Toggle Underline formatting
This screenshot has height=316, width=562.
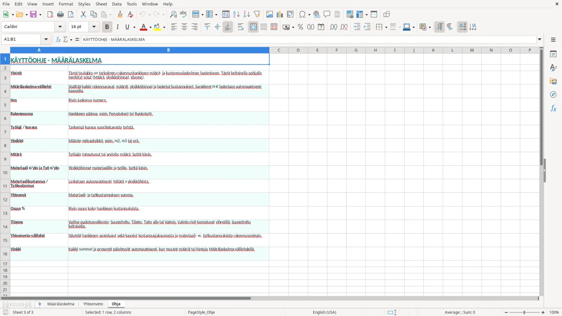pos(127,27)
